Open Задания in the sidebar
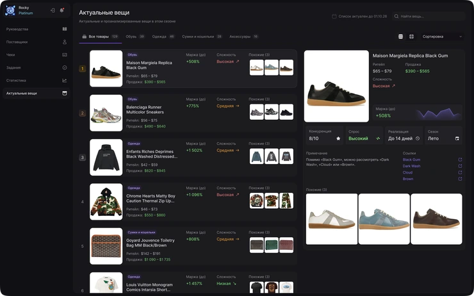 click(37, 68)
